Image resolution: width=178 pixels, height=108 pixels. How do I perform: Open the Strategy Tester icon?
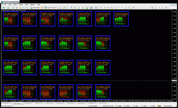(27, 8)
